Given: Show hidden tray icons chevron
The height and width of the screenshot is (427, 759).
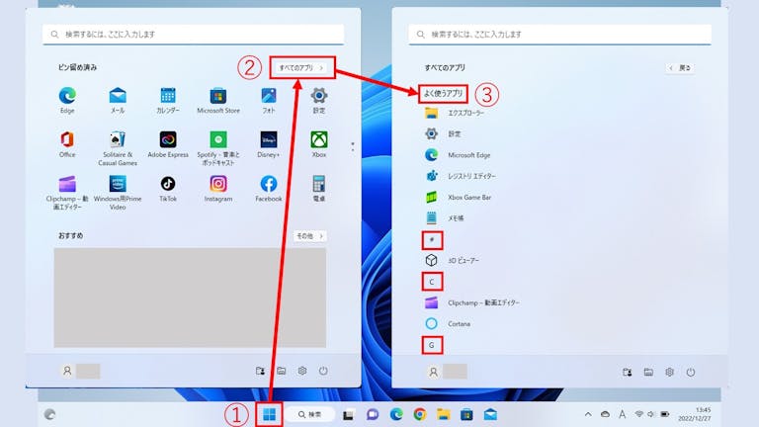Looking at the screenshot, I should click(x=588, y=414).
